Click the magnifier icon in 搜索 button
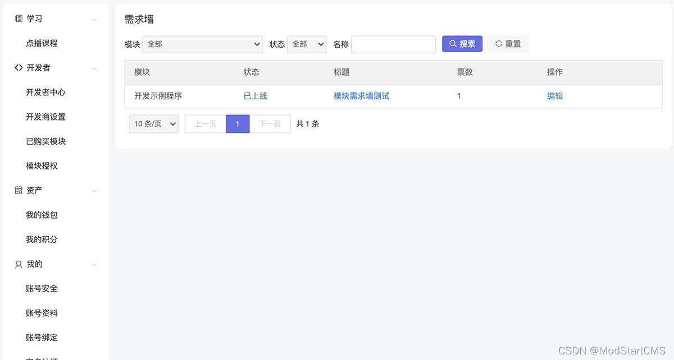Screen dimensions: 674x360 [453, 44]
